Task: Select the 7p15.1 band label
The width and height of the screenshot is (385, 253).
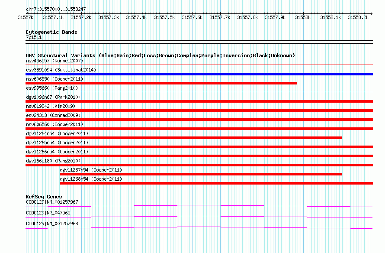Action: pyautogui.click(x=34, y=37)
